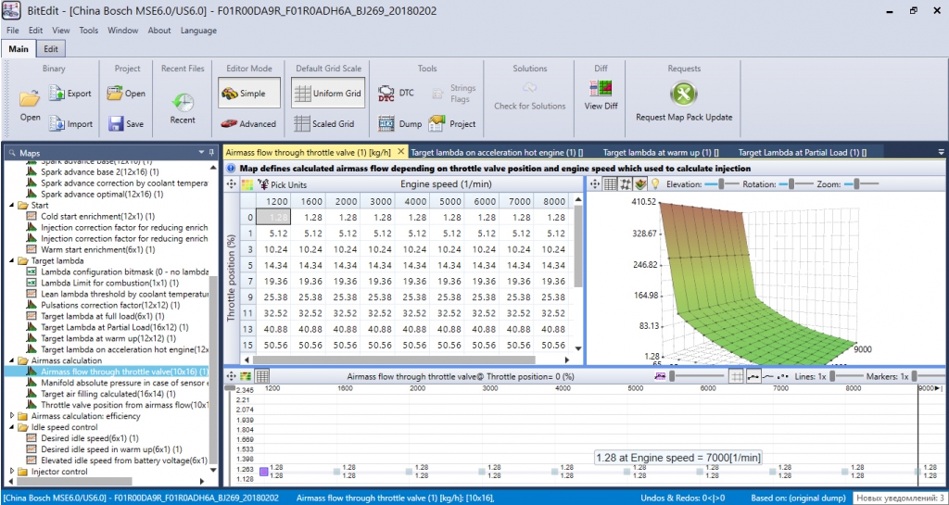Screen dimensions: 949x505
Task: Expand Airmass calculation: efficiency folder
Action: click(x=13, y=416)
